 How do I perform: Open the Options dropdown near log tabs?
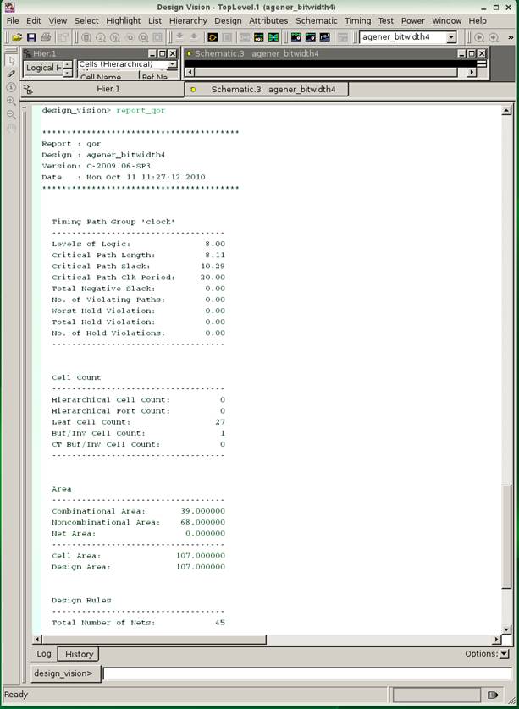504,653
